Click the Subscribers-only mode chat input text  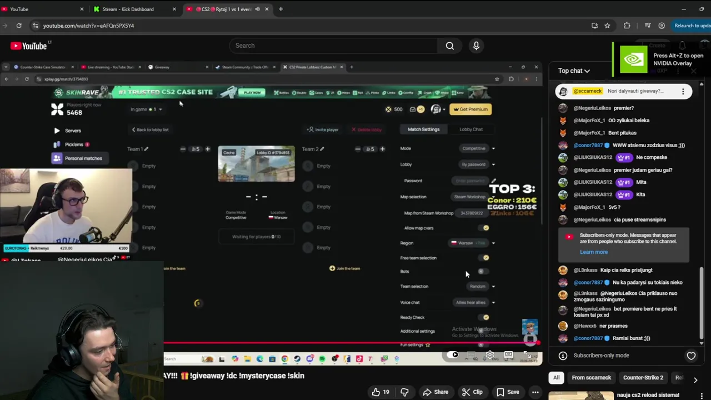tap(601, 356)
